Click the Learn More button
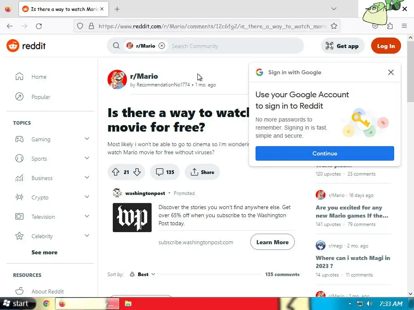414x310 pixels. coord(272,242)
